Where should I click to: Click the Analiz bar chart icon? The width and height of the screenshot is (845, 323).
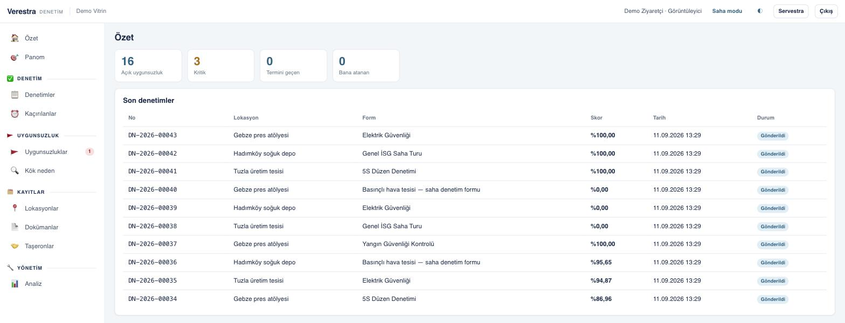click(x=15, y=284)
